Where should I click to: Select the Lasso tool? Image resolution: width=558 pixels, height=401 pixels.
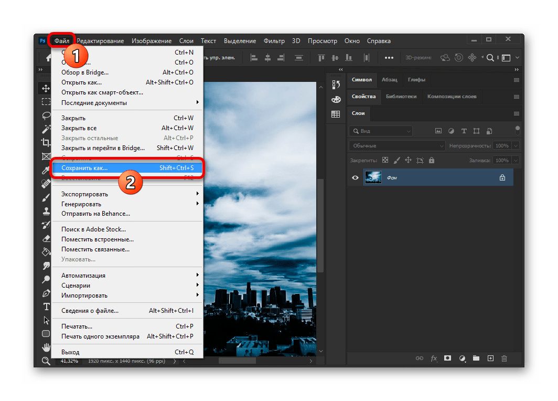click(x=46, y=115)
